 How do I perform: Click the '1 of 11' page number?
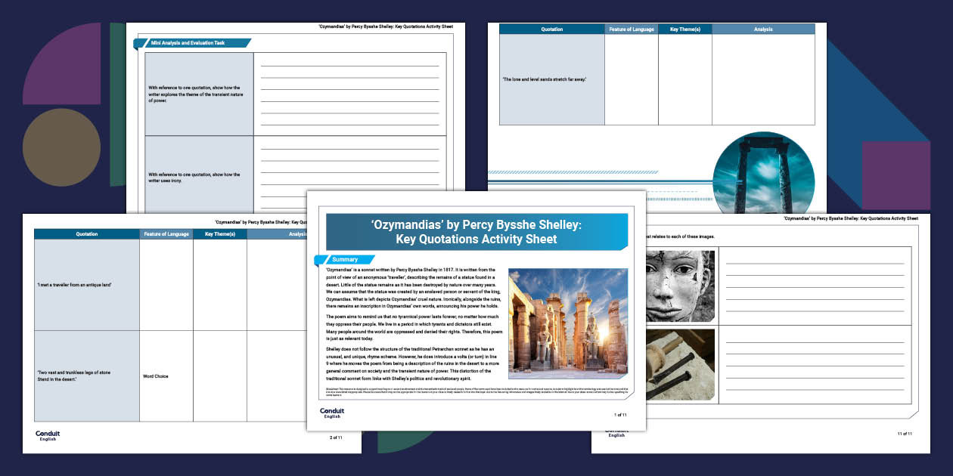[x=620, y=415]
